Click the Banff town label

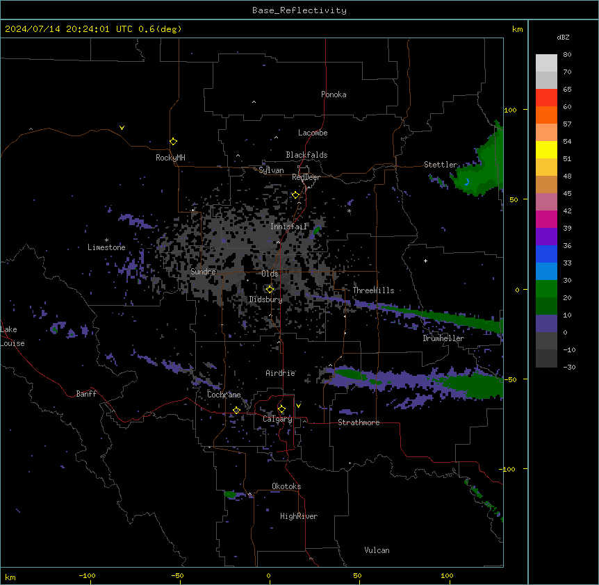(86, 394)
